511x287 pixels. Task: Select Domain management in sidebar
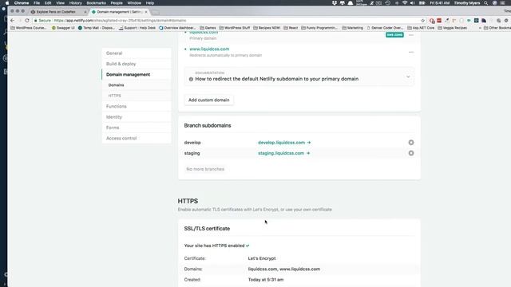click(137, 74)
